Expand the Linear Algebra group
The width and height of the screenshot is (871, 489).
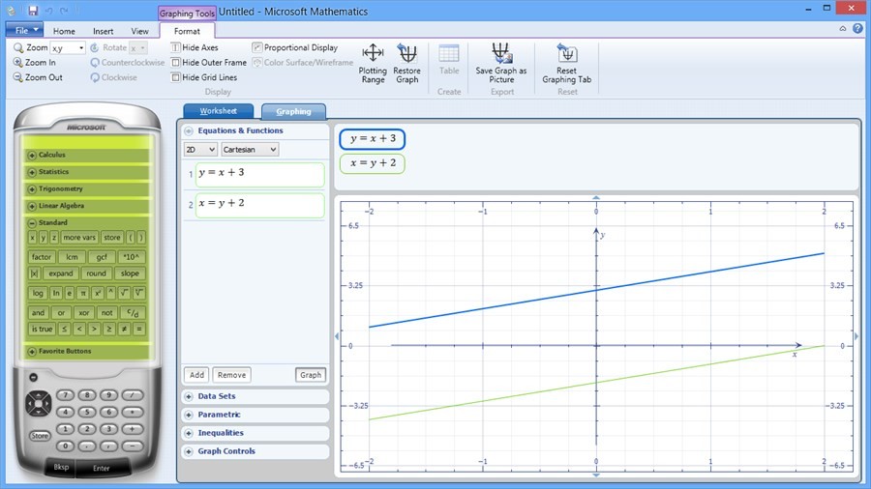32,206
